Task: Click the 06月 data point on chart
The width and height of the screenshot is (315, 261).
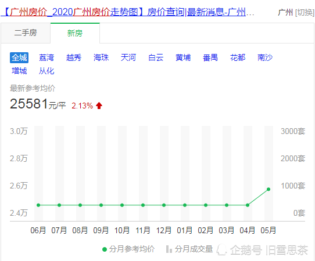Action: pos(38,205)
